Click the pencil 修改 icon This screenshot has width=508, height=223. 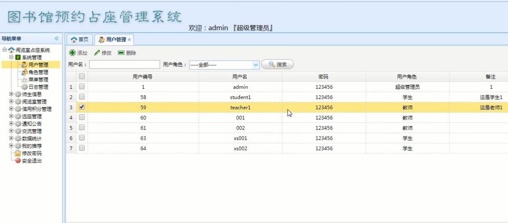(x=97, y=53)
